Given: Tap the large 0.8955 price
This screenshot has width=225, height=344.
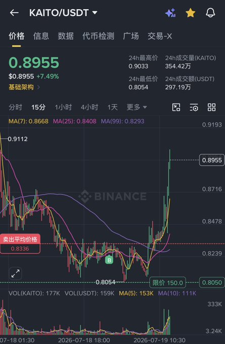Looking at the screenshot, I should click(34, 62).
